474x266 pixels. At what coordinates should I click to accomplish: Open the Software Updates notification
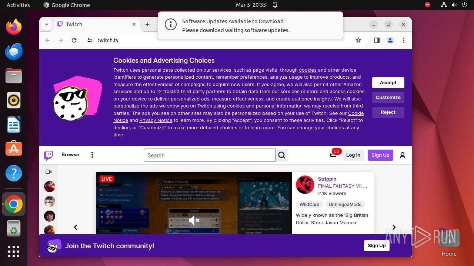[x=250, y=25]
